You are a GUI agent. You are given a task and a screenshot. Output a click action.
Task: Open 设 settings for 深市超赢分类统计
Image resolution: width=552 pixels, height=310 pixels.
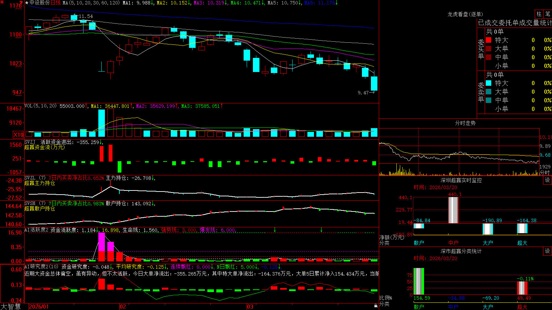click(548, 251)
